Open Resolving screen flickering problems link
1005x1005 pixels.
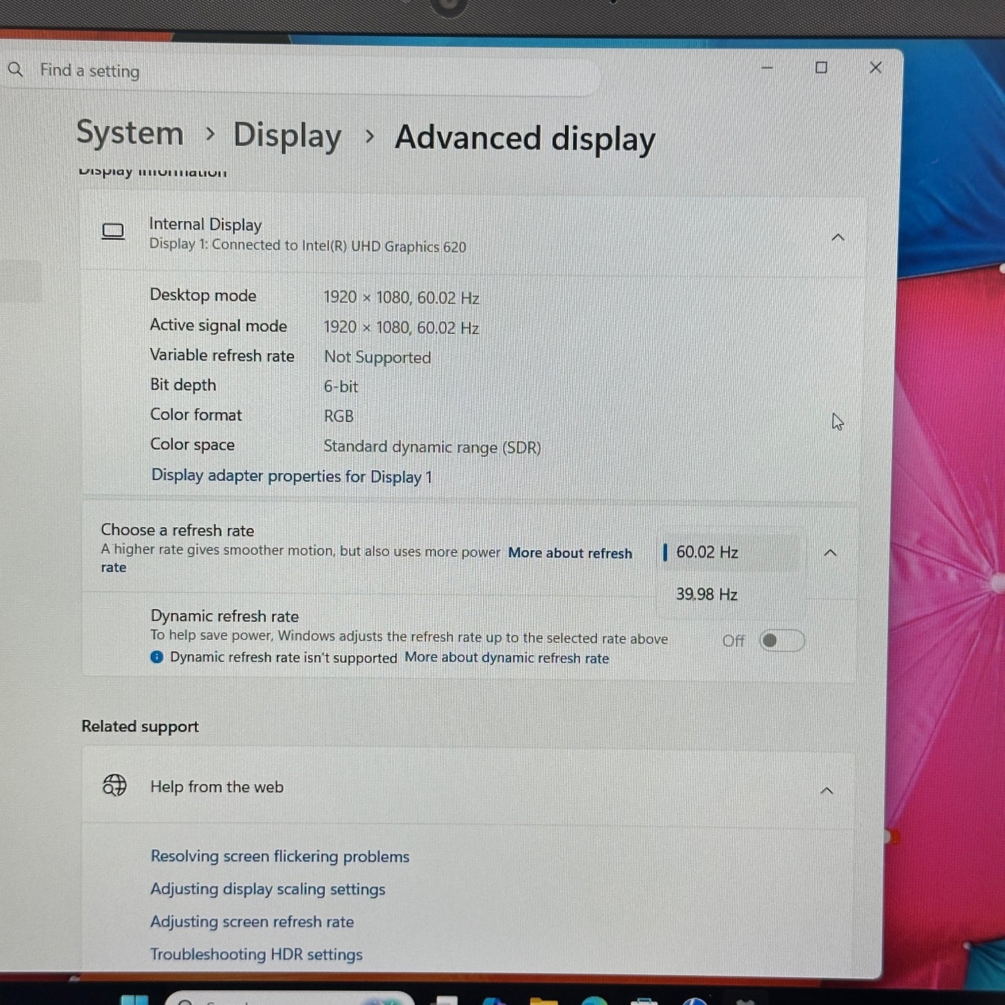pyautogui.click(x=280, y=856)
